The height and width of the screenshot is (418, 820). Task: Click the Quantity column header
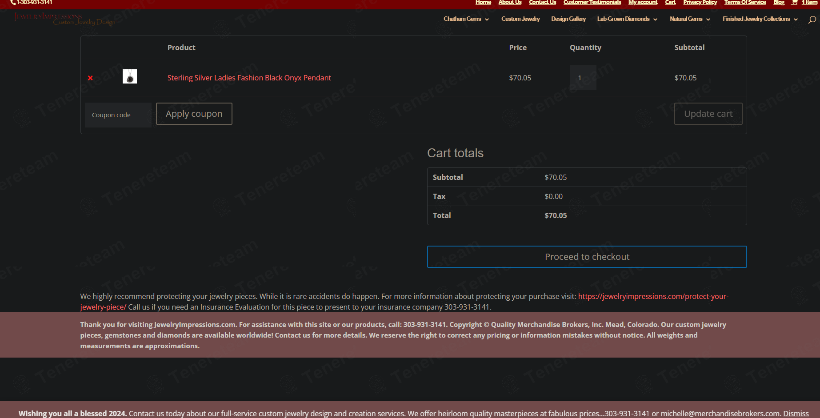(x=585, y=48)
